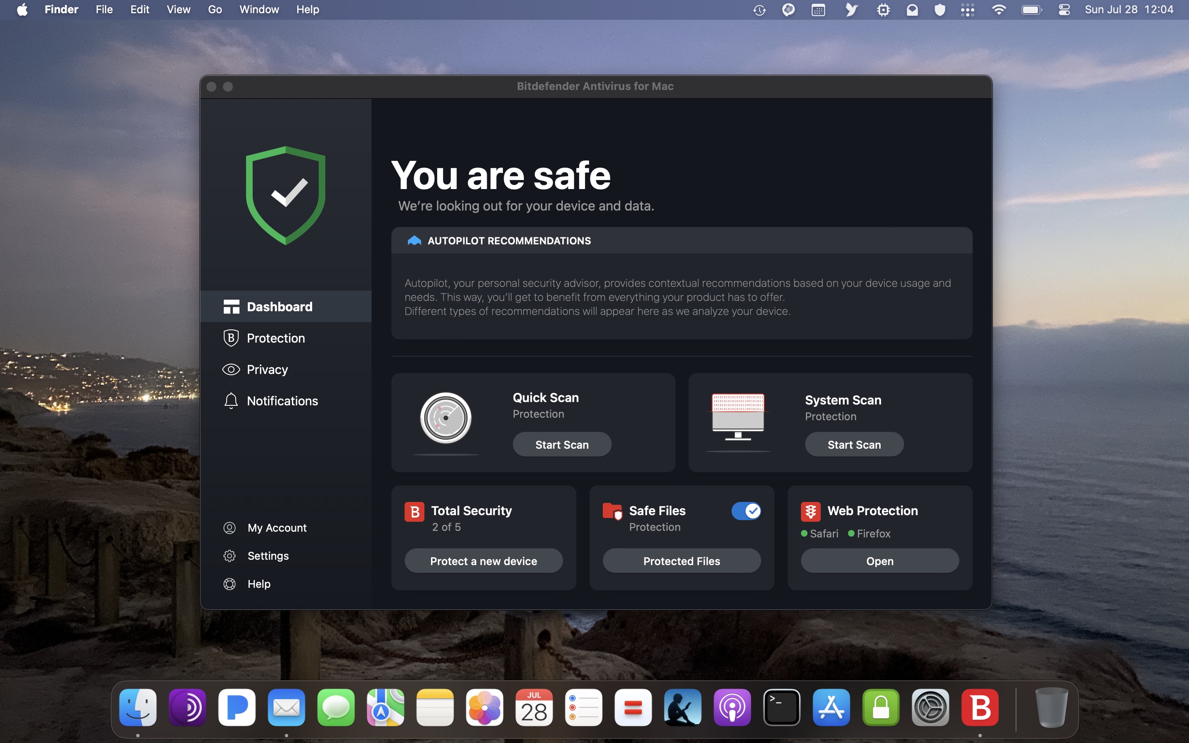Viewport: 1189px width, 743px height.
Task: Click the green shield status icon
Action: click(285, 195)
